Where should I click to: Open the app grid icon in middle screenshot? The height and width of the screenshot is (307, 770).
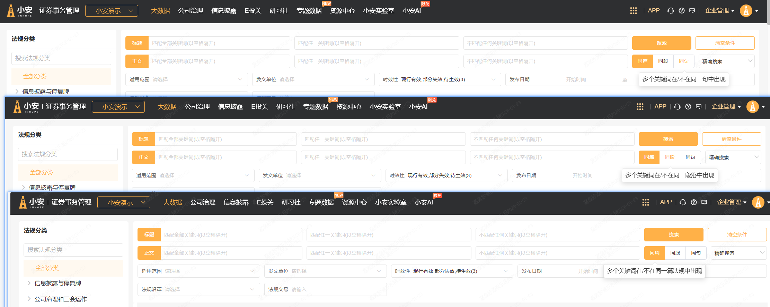click(x=640, y=107)
